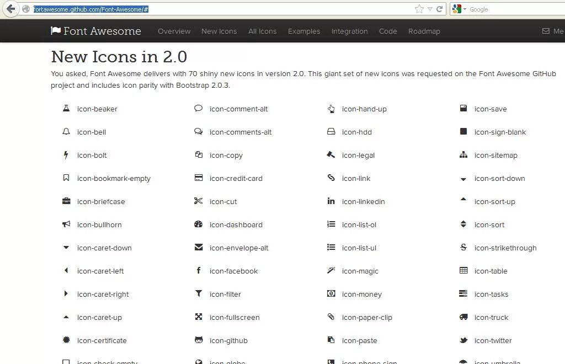
Task: Click the Facebook f icon
Action: click(198, 270)
